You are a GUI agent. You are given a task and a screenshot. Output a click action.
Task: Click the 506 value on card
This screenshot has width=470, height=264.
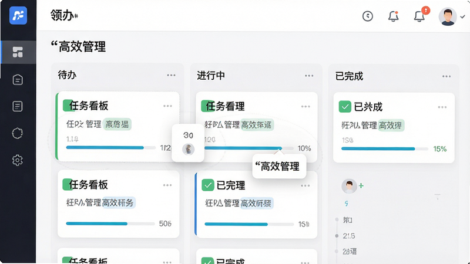click(165, 224)
